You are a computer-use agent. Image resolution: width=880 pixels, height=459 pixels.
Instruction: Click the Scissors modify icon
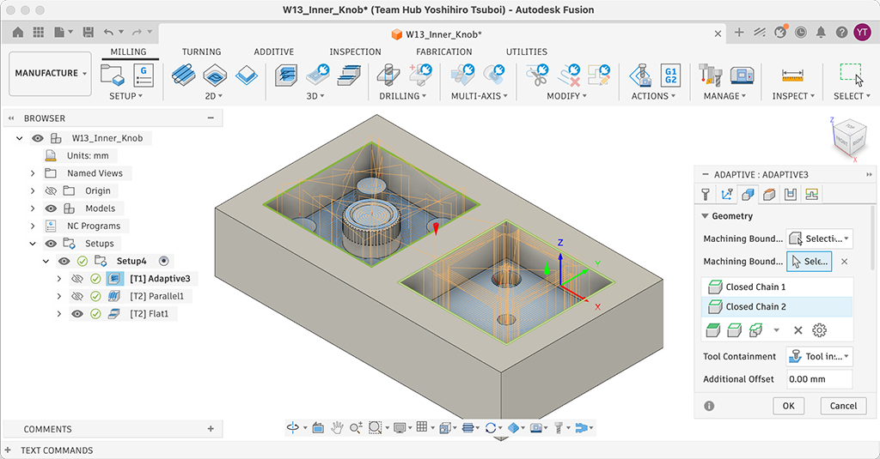(537, 75)
